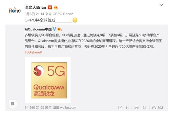This screenshot has width=173, height=115.
Task: Click the bookmark icon on the left
Action: point(13,104)
